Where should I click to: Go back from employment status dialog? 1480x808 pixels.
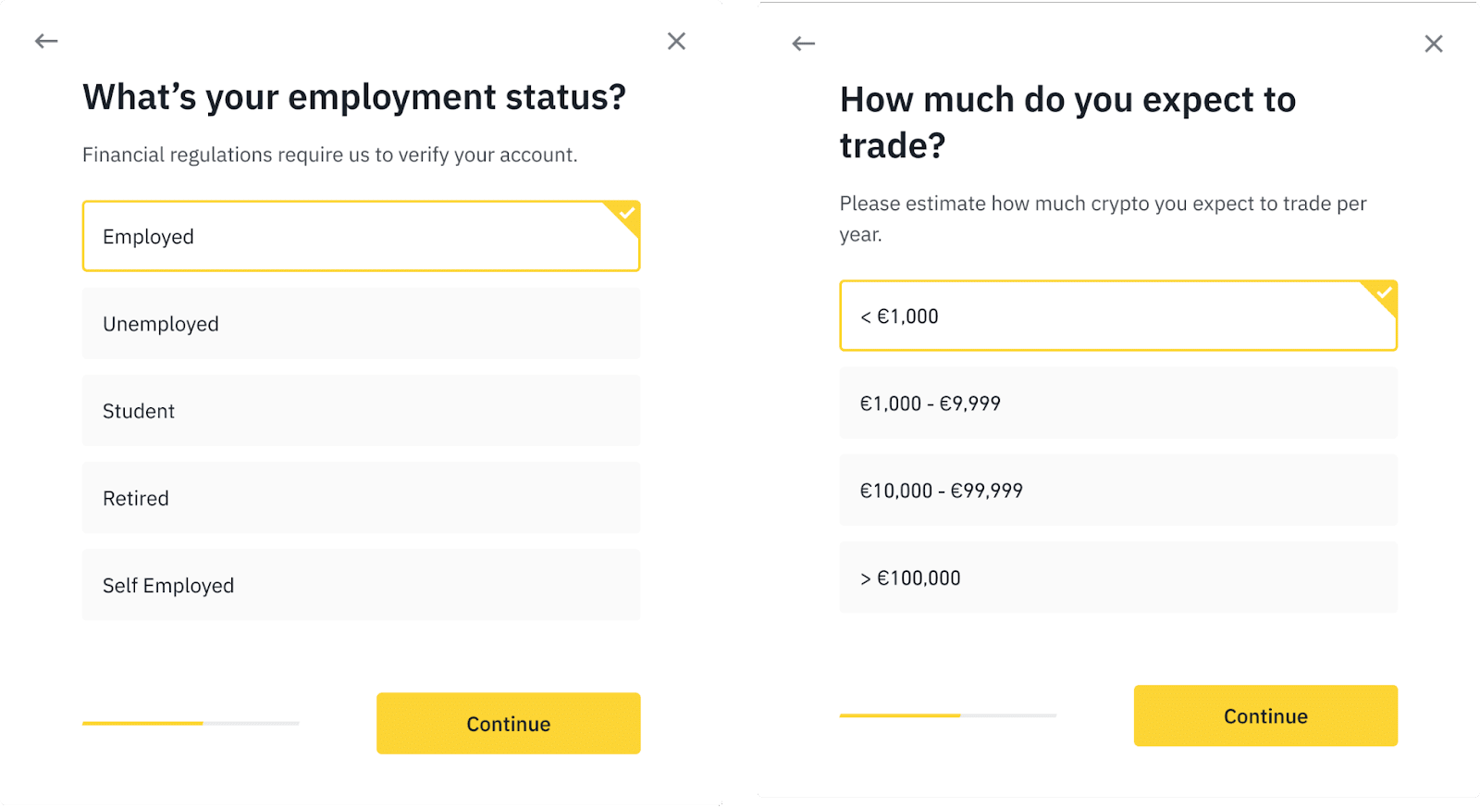coord(46,41)
